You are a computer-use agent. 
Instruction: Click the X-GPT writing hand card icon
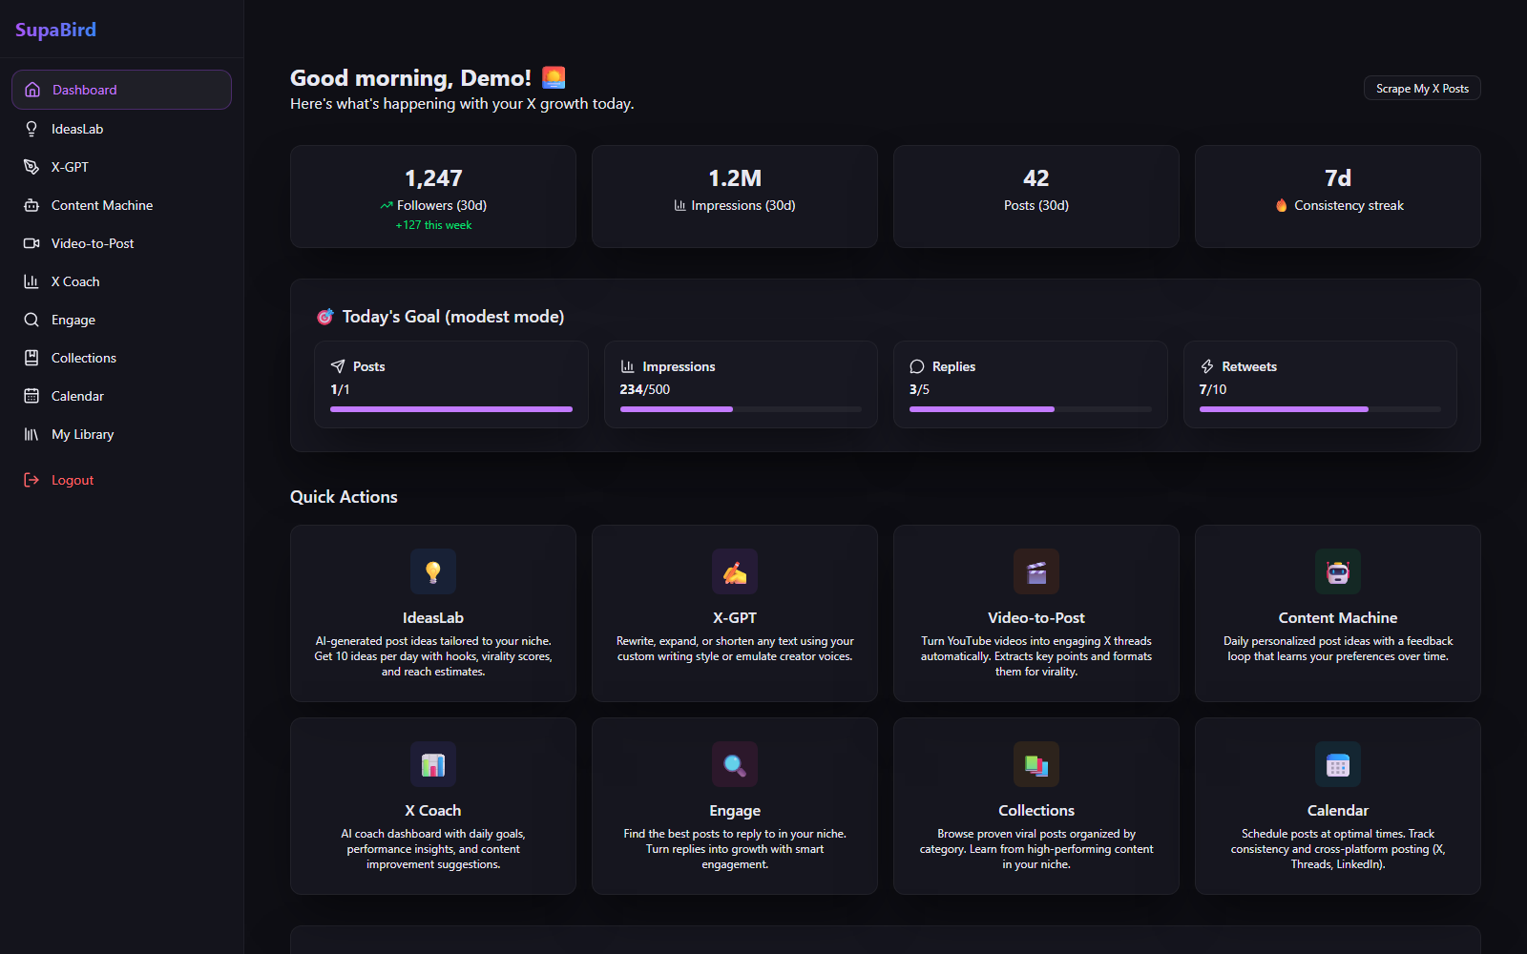[735, 571]
